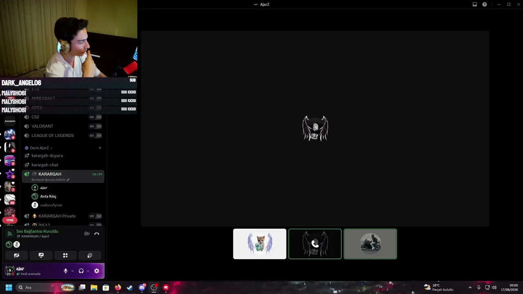Launch an activity from voice panel
The height and width of the screenshot is (294, 523).
[x=65, y=255]
